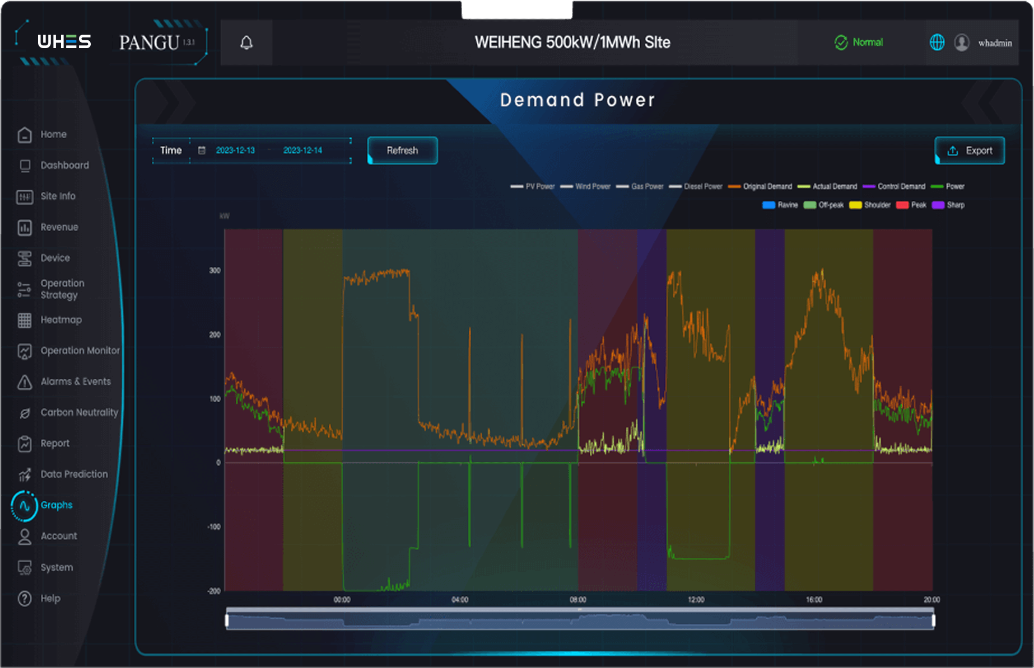Image resolution: width=1034 pixels, height=668 pixels.
Task: Click the System label
Action: 57,567
